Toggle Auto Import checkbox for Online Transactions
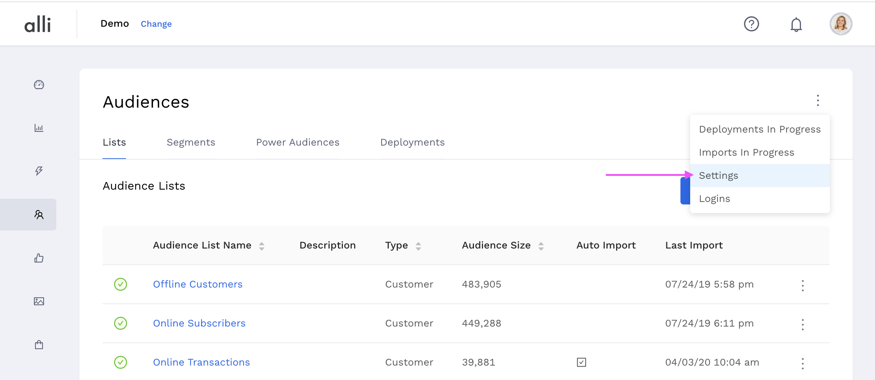Screen dimensions: 875x380 coord(581,362)
